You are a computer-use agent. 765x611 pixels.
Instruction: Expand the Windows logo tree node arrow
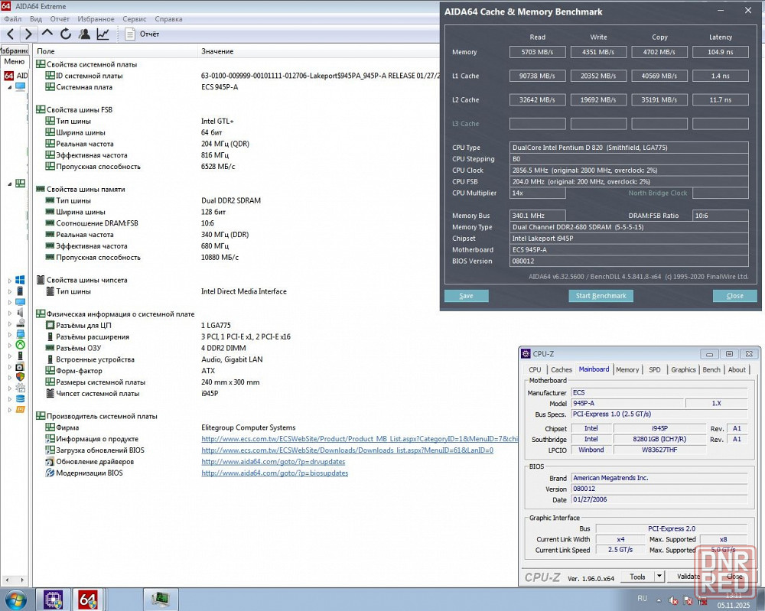click(x=10, y=281)
